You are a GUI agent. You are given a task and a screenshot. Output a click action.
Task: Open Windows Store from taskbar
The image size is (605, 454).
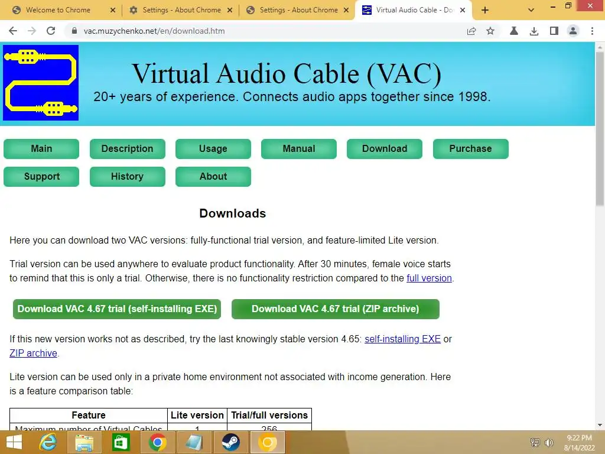(x=121, y=442)
